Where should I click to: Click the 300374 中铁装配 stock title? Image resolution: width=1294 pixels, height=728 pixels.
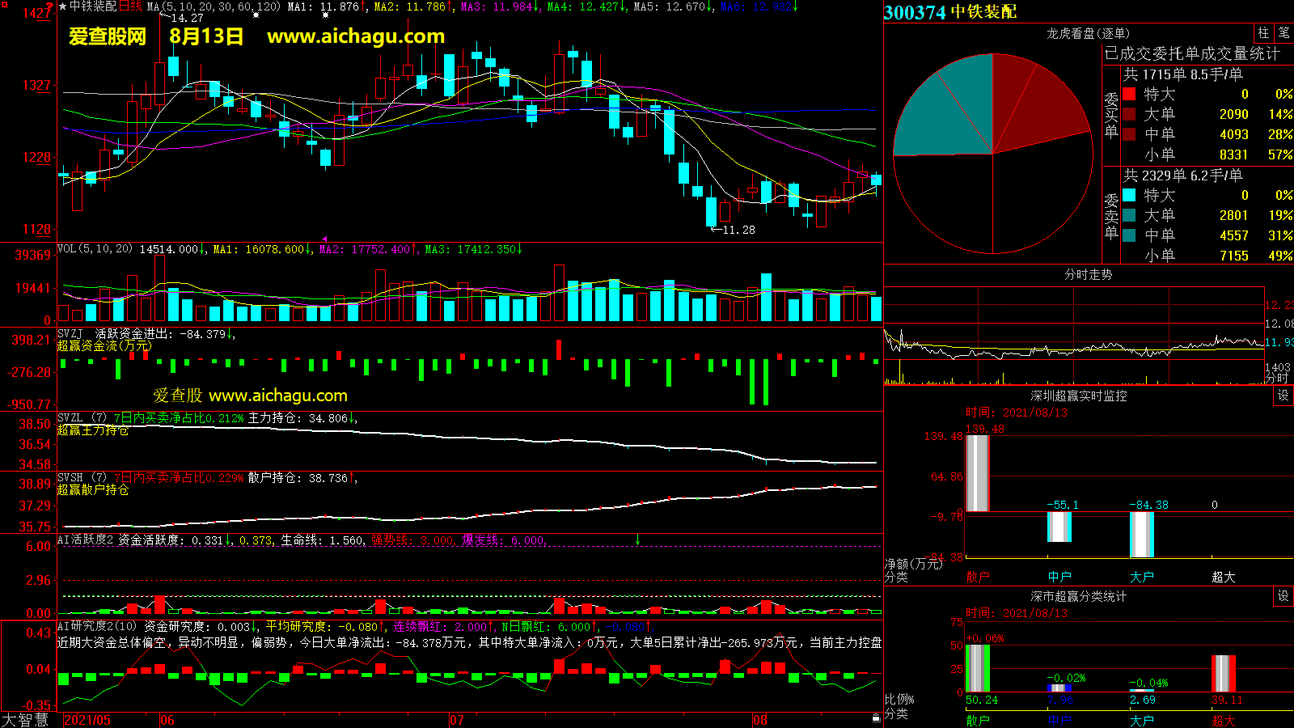pyautogui.click(x=950, y=12)
